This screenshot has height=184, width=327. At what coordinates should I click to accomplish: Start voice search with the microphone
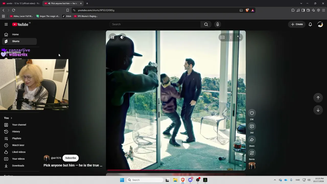218,24
